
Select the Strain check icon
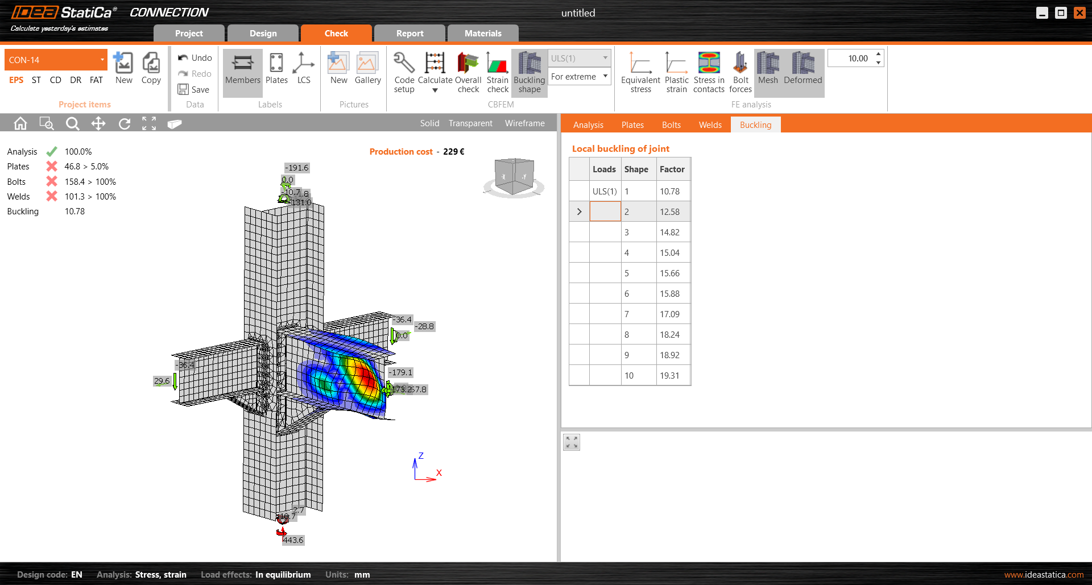[x=497, y=64]
